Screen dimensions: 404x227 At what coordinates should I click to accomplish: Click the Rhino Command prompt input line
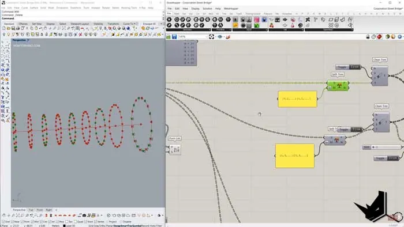[x=81, y=18]
